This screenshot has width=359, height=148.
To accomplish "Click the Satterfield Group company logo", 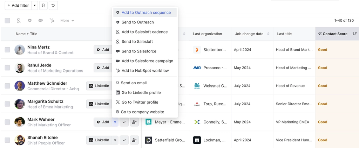I will (x=148, y=140).
